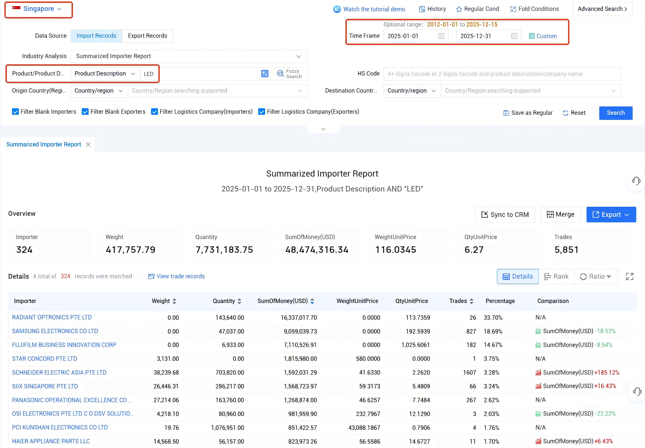The width and height of the screenshot is (645, 448).
Task: Open RADIANT OPTRONICS PTE LTD link
Action: [x=52, y=318]
